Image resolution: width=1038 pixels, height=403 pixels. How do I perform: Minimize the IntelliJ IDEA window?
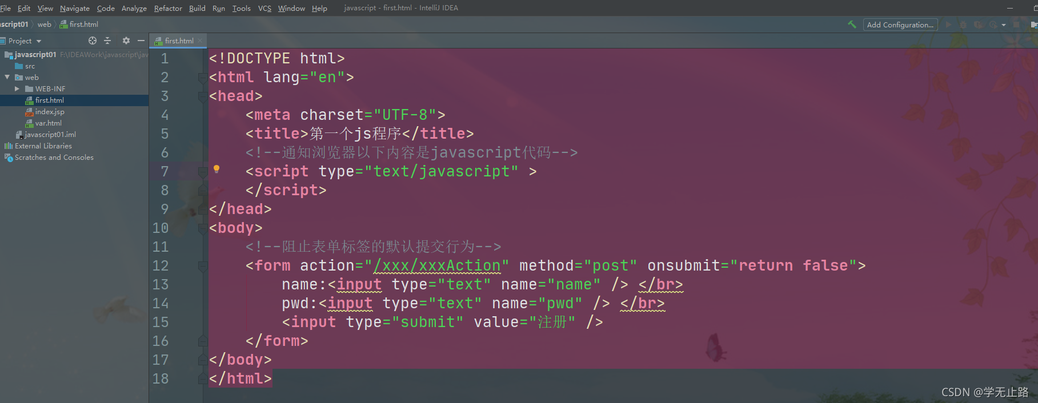(1010, 8)
